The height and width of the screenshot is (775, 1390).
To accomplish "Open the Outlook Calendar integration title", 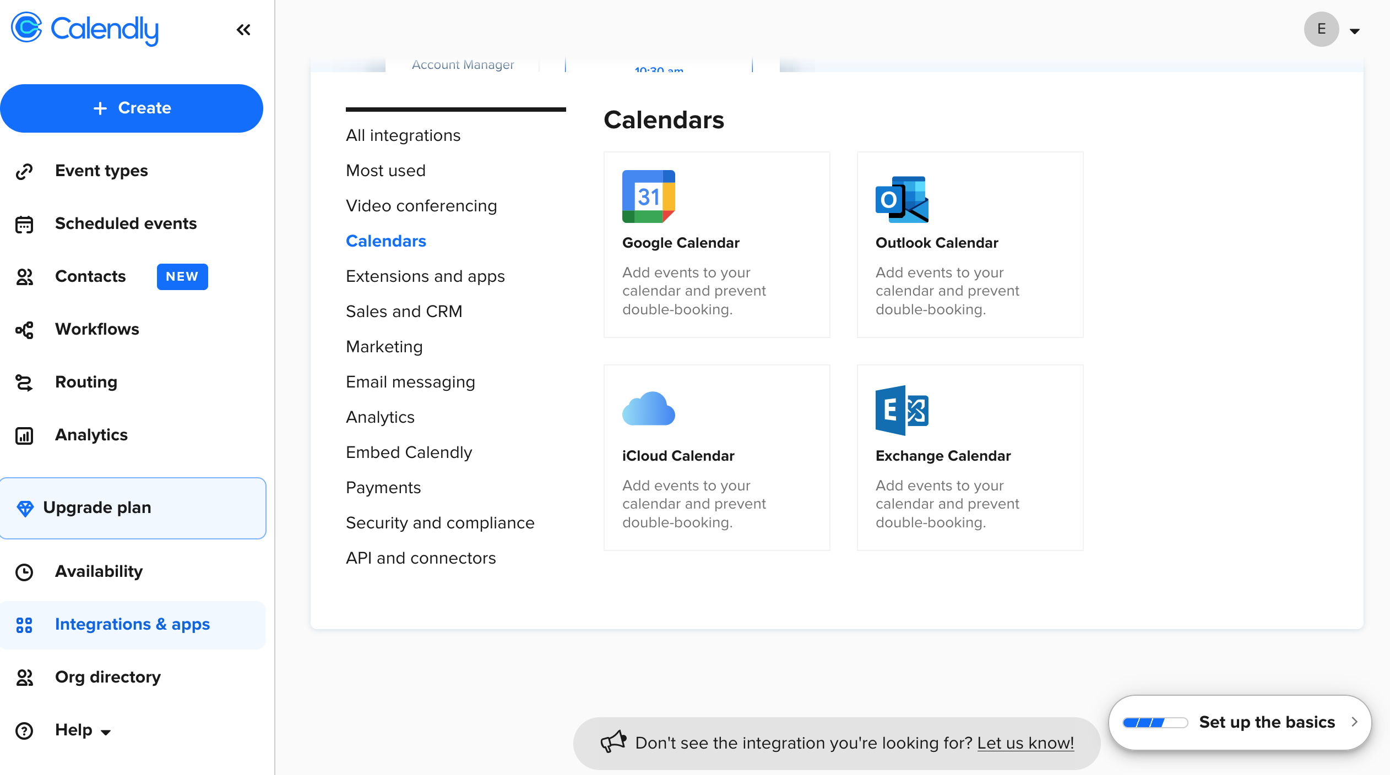I will click(x=937, y=243).
